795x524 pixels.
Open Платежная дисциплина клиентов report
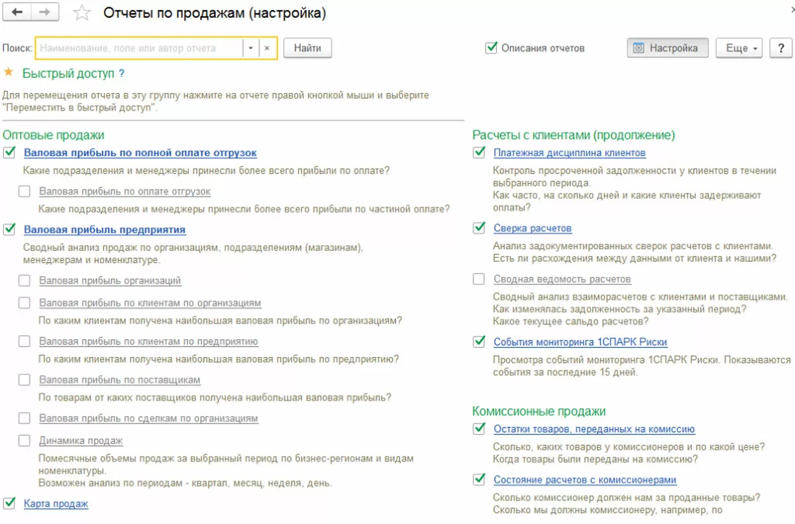569,153
